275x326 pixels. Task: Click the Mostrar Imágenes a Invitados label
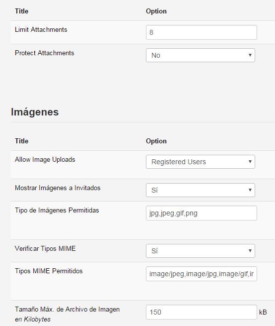pos(58,188)
